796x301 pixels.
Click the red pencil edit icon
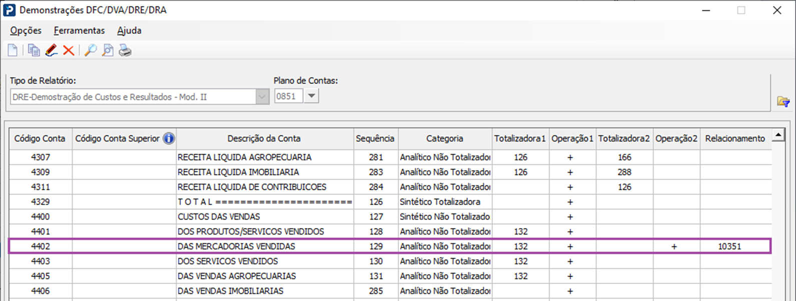(51, 50)
